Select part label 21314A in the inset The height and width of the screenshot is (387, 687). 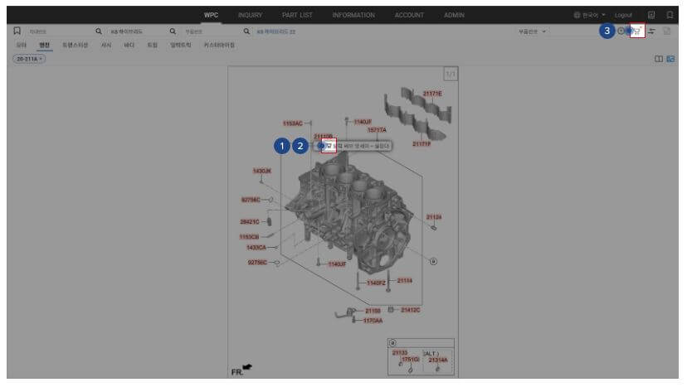click(438, 360)
